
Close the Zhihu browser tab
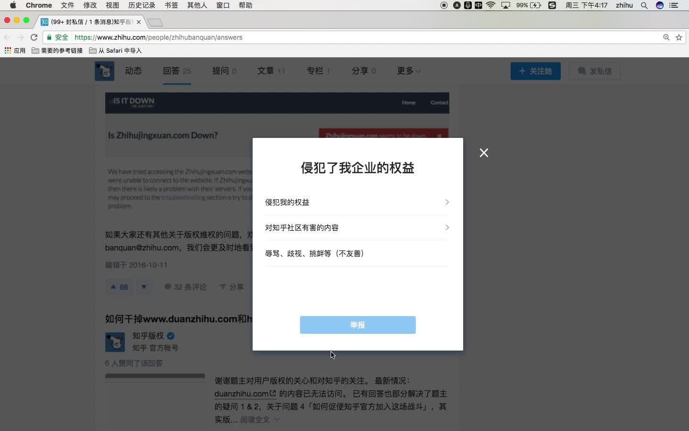click(139, 22)
